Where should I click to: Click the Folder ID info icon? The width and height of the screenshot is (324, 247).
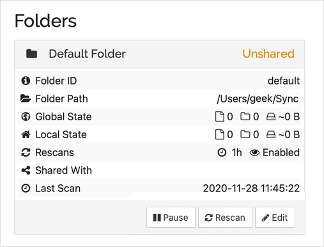(26, 81)
